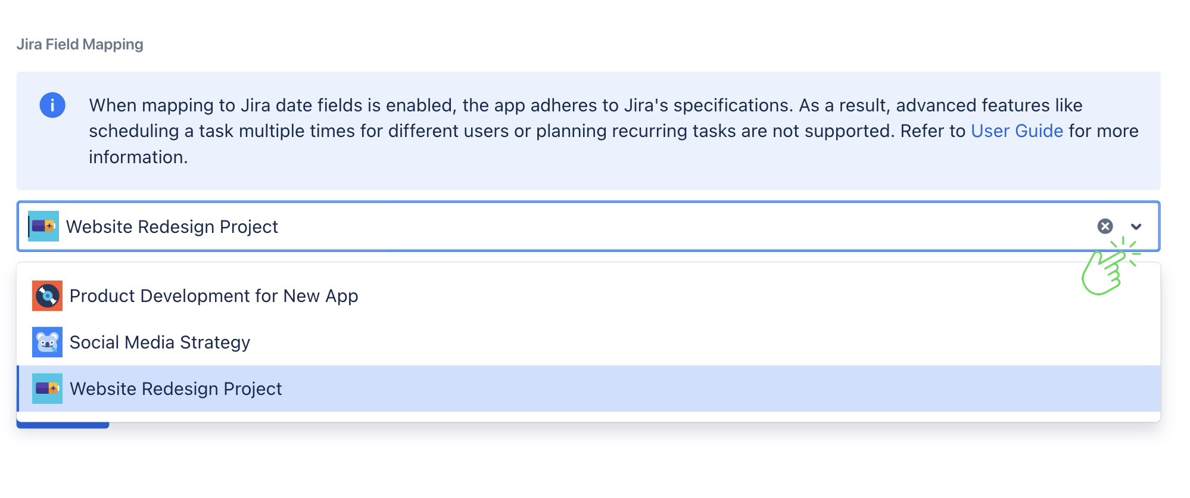The image size is (1190, 498).
Task: Click the Product Development for New App avatar icon
Action: [47, 296]
